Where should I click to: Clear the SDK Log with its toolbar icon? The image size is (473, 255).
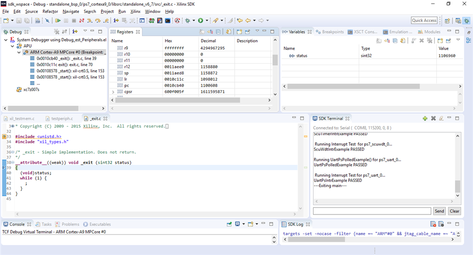[433, 224]
